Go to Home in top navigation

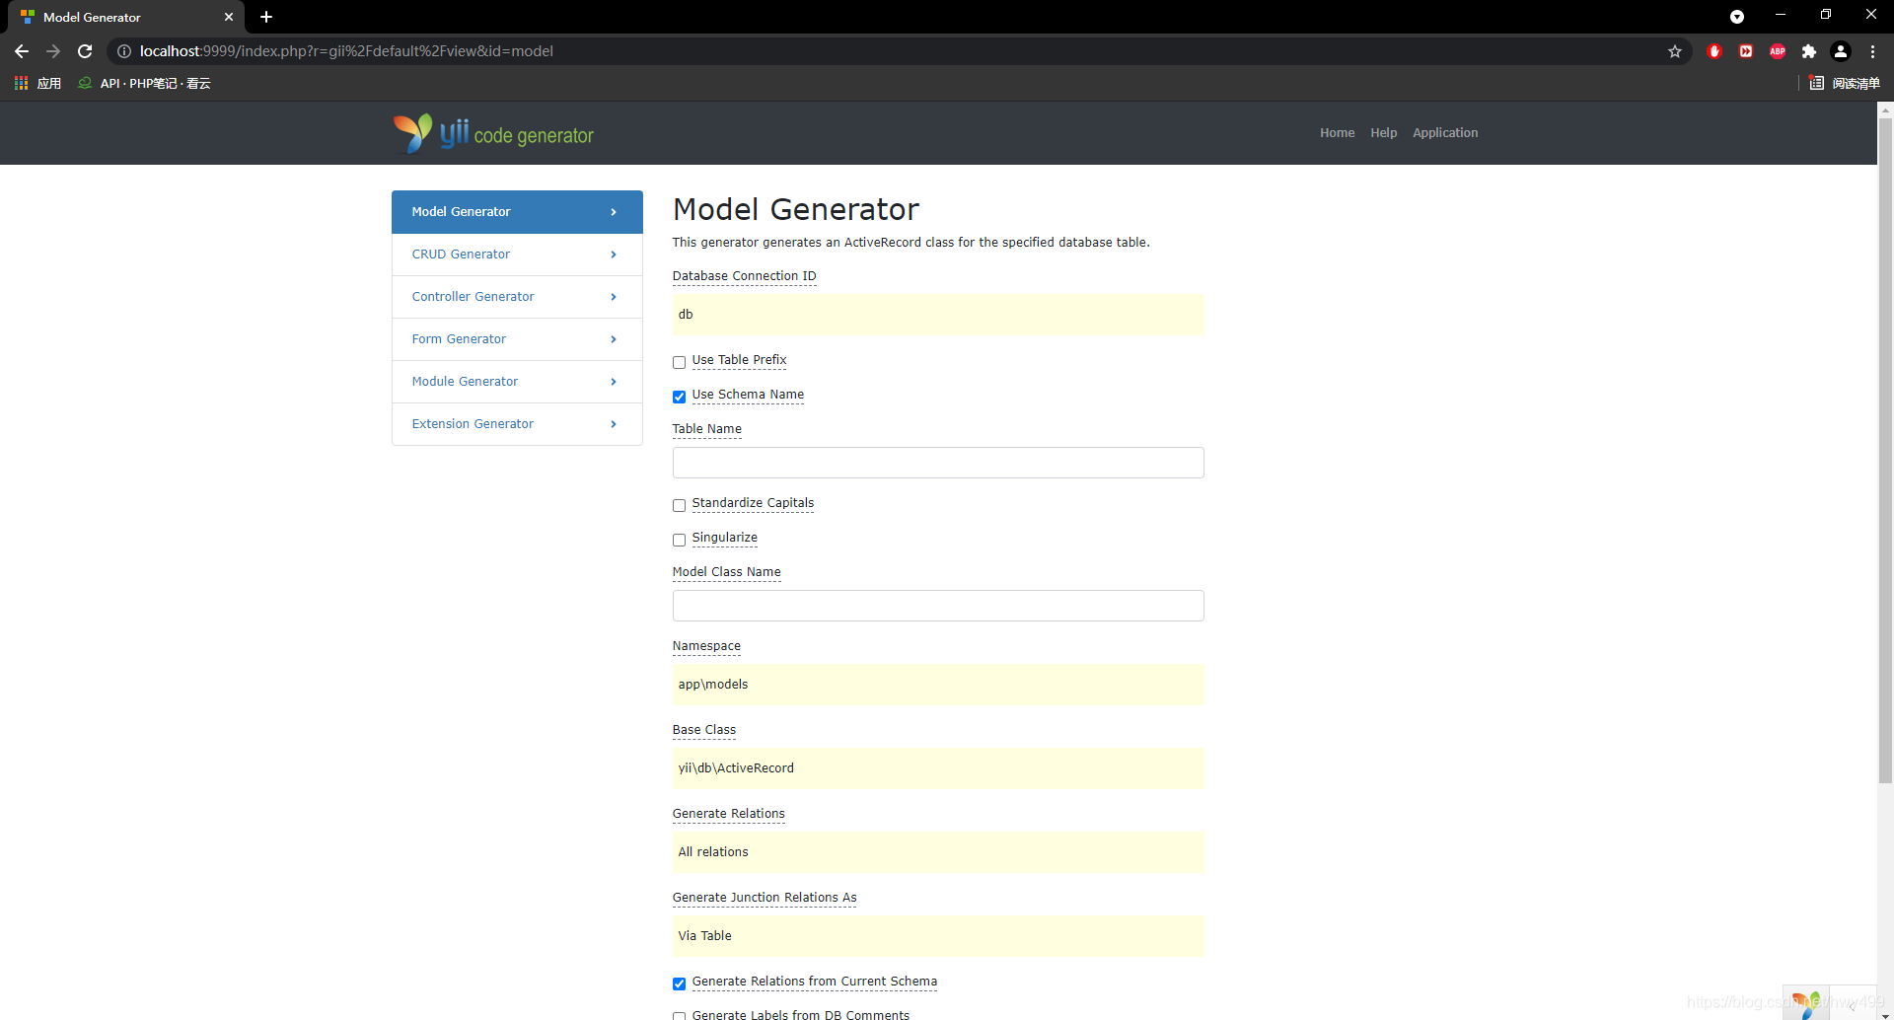[1337, 133]
